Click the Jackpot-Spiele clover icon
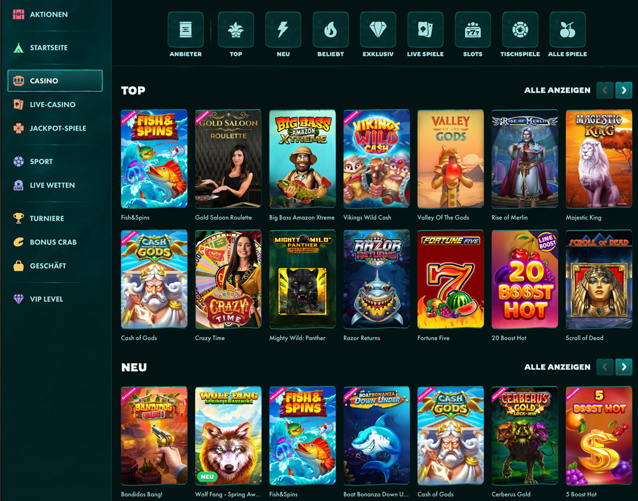Screen dimensions: 638x501 click(x=19, y=128)
